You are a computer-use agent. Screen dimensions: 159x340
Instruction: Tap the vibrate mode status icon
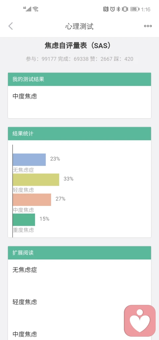coord(125,9)
